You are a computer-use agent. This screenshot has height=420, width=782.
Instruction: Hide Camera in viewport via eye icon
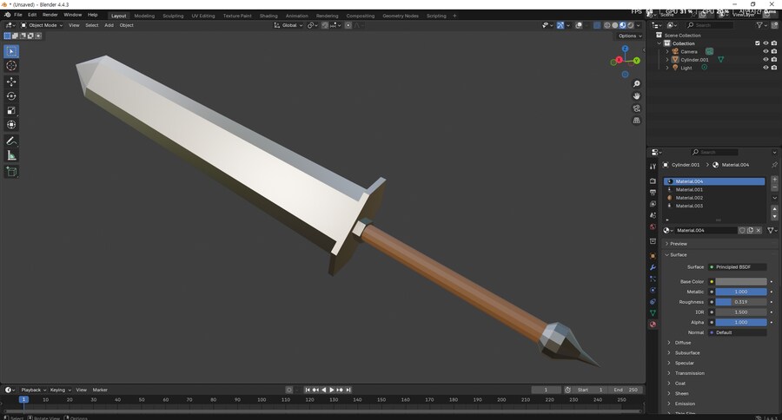click(765, 51)
